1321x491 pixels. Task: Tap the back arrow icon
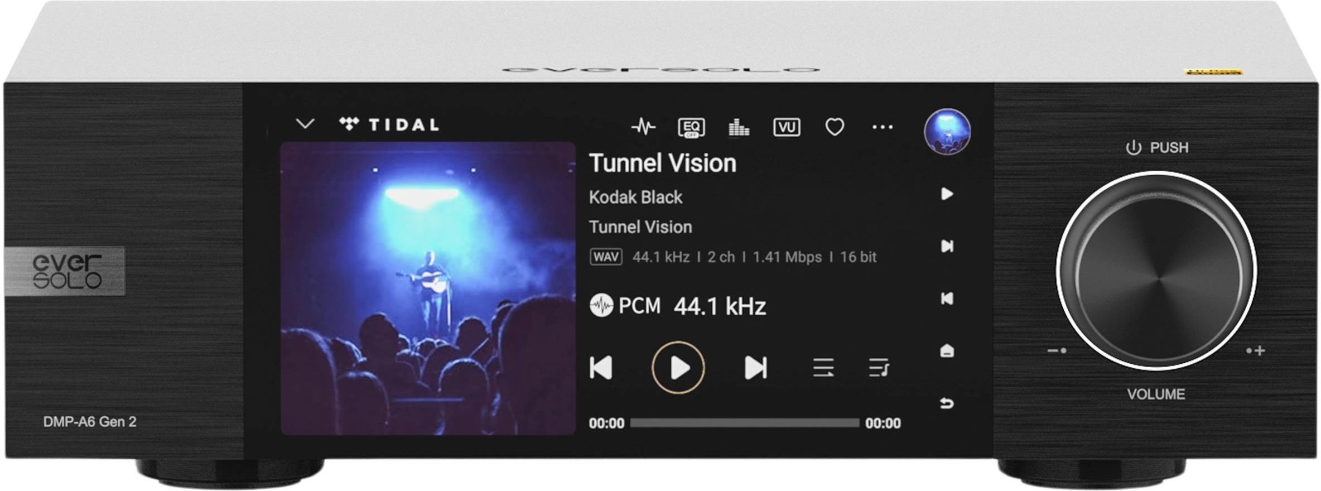coord(947,403)
